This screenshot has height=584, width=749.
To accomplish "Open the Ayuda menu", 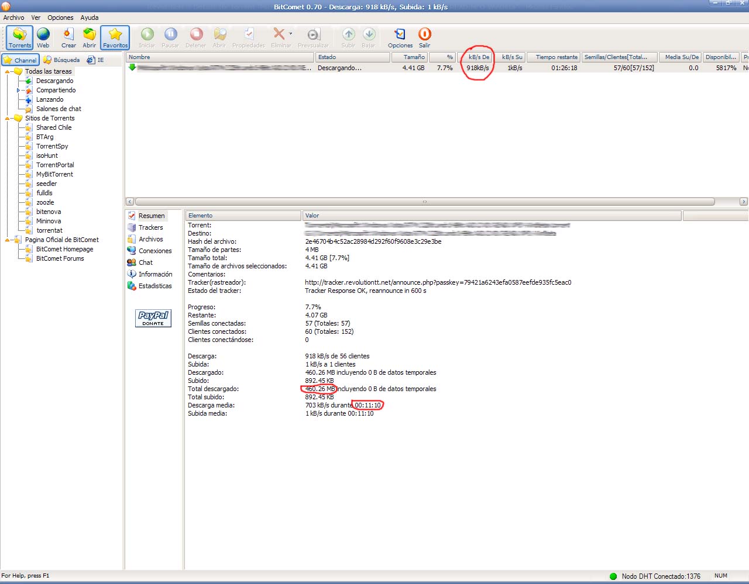I will pos(89,18).
